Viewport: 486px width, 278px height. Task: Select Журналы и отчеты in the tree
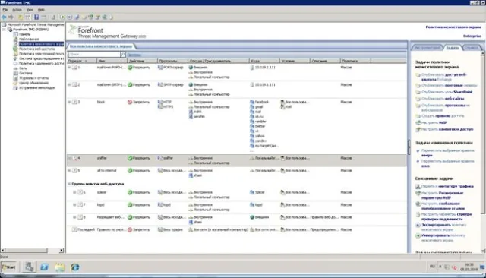pos(34,78)
